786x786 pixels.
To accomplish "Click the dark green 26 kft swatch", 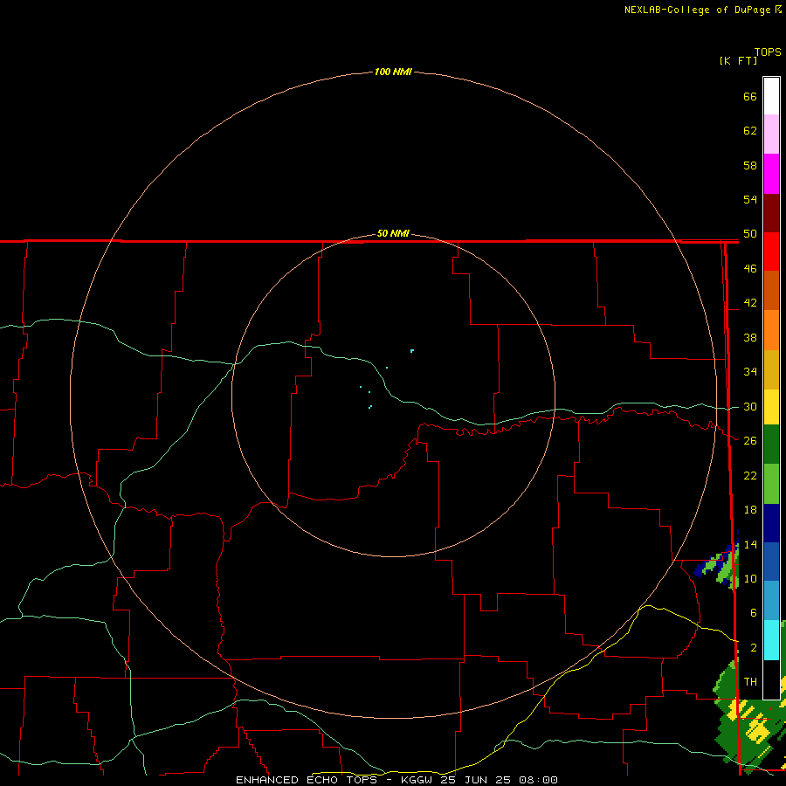I will coord(771,445).
